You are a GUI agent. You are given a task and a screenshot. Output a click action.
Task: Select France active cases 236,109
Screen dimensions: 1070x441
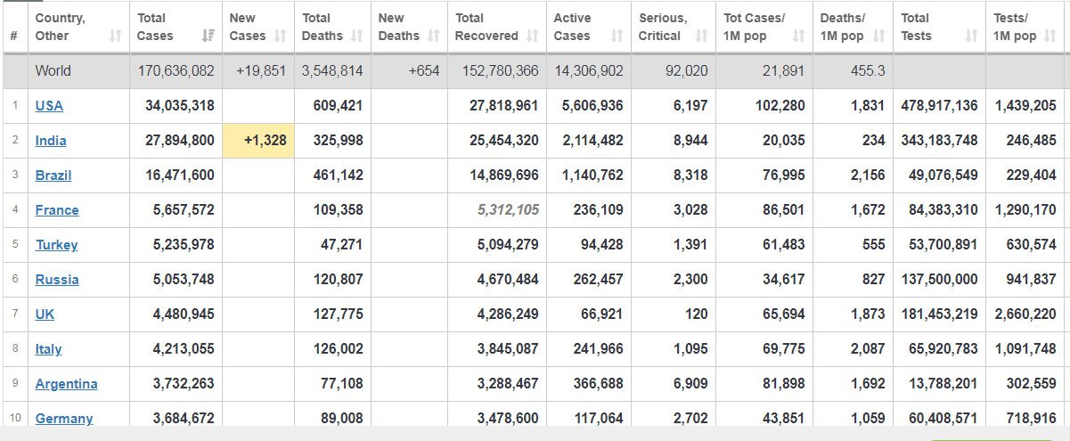point(599,209)
